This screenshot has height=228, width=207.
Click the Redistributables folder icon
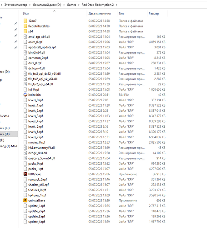(x=25, y=26)
